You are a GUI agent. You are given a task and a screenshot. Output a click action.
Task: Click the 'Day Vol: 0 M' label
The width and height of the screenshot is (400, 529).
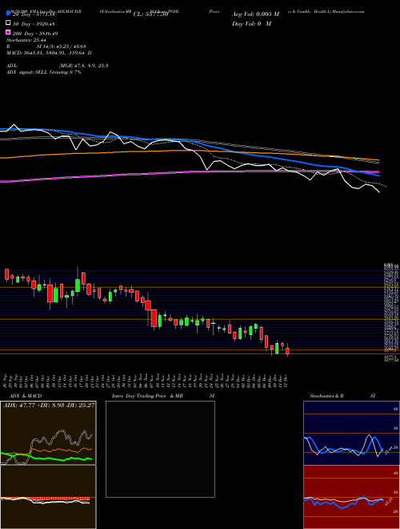coord(251,23)
